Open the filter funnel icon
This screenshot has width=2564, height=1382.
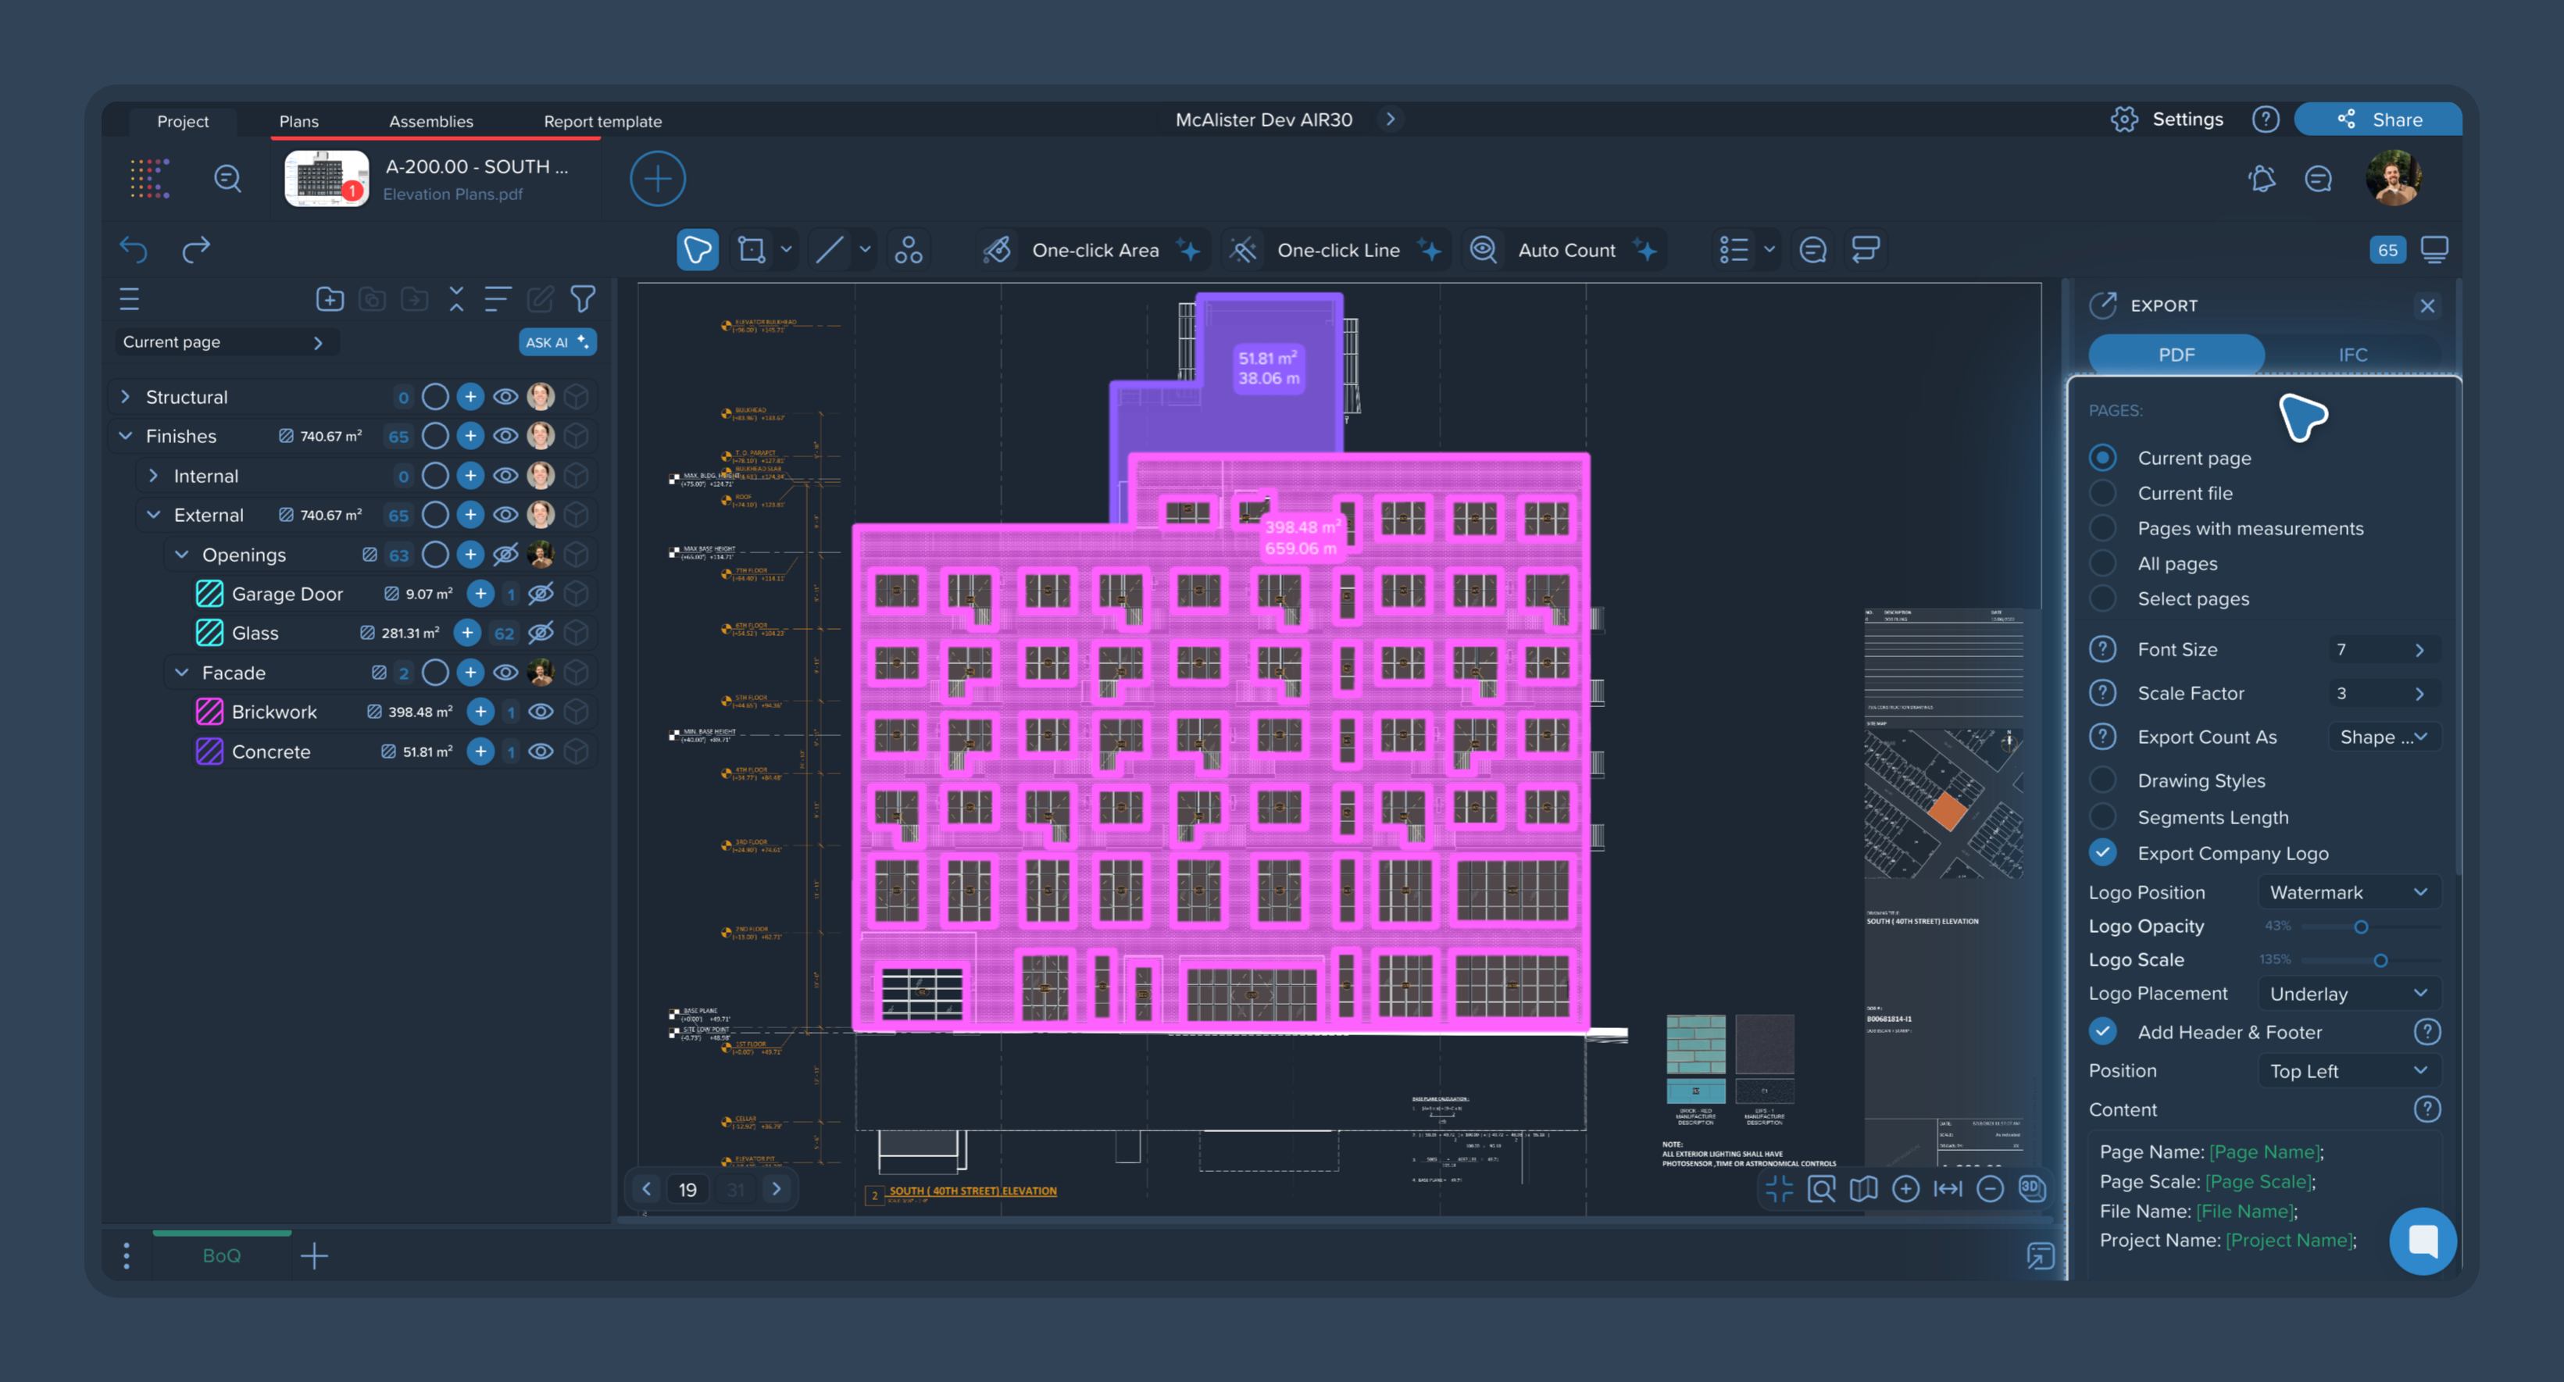(x=584, y=298)
